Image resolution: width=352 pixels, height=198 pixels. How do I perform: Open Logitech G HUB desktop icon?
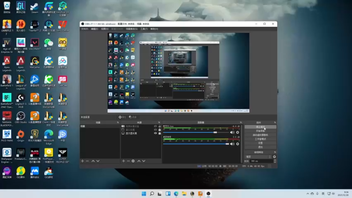(x=21, y=101)
